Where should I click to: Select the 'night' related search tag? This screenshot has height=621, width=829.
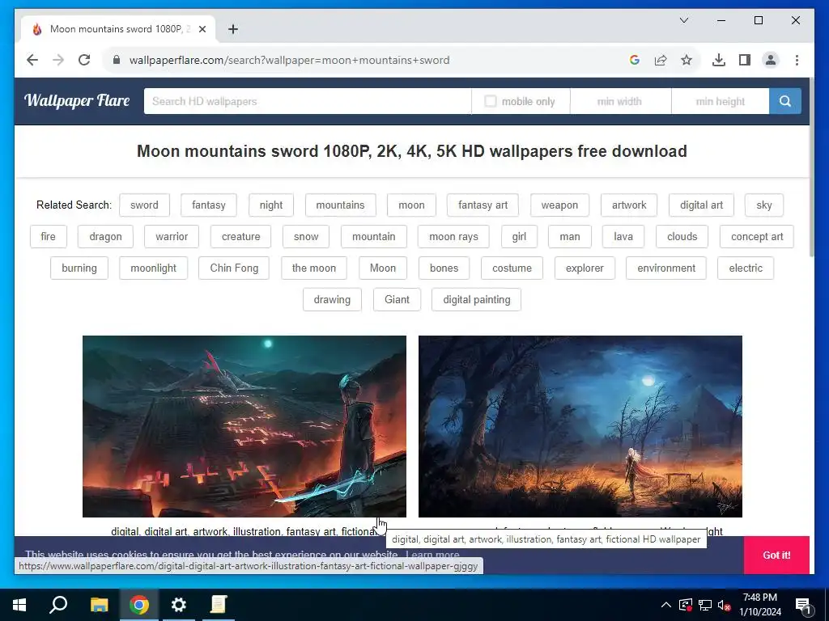[x=271, y=205]
